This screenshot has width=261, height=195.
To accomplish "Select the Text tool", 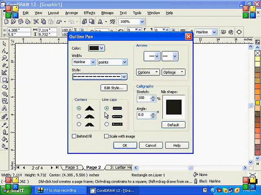I will coord(5,108).
